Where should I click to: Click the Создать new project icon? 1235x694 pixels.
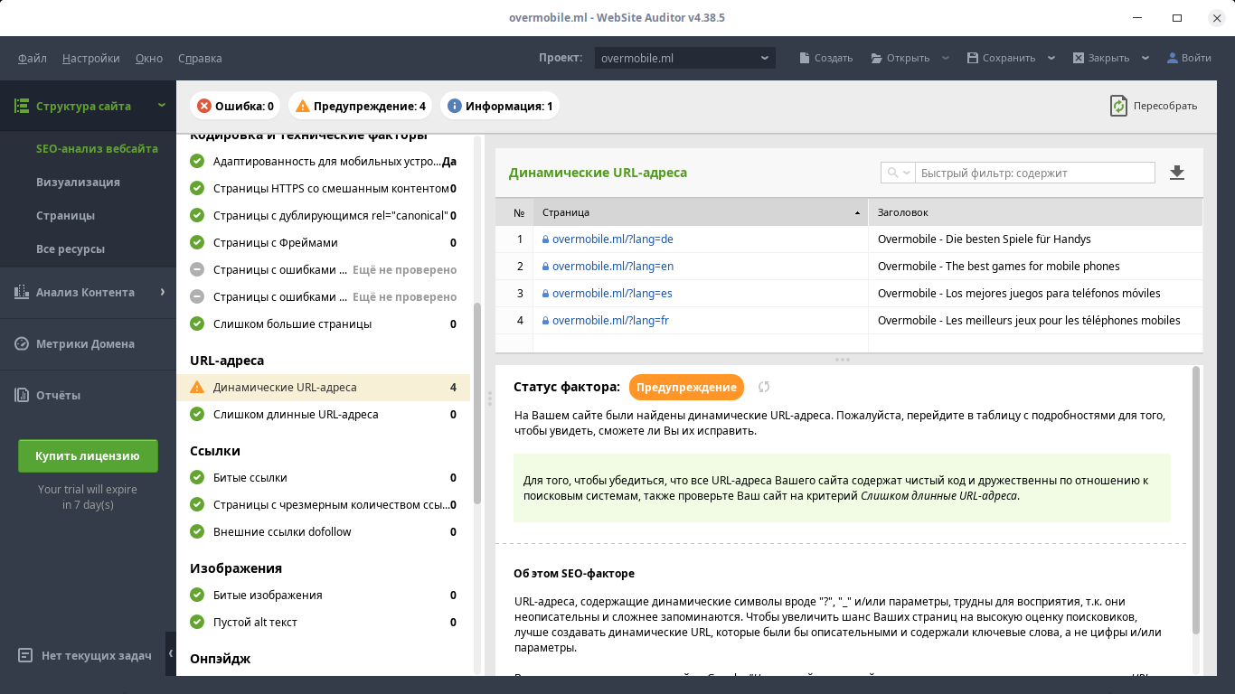coord(805,58)
